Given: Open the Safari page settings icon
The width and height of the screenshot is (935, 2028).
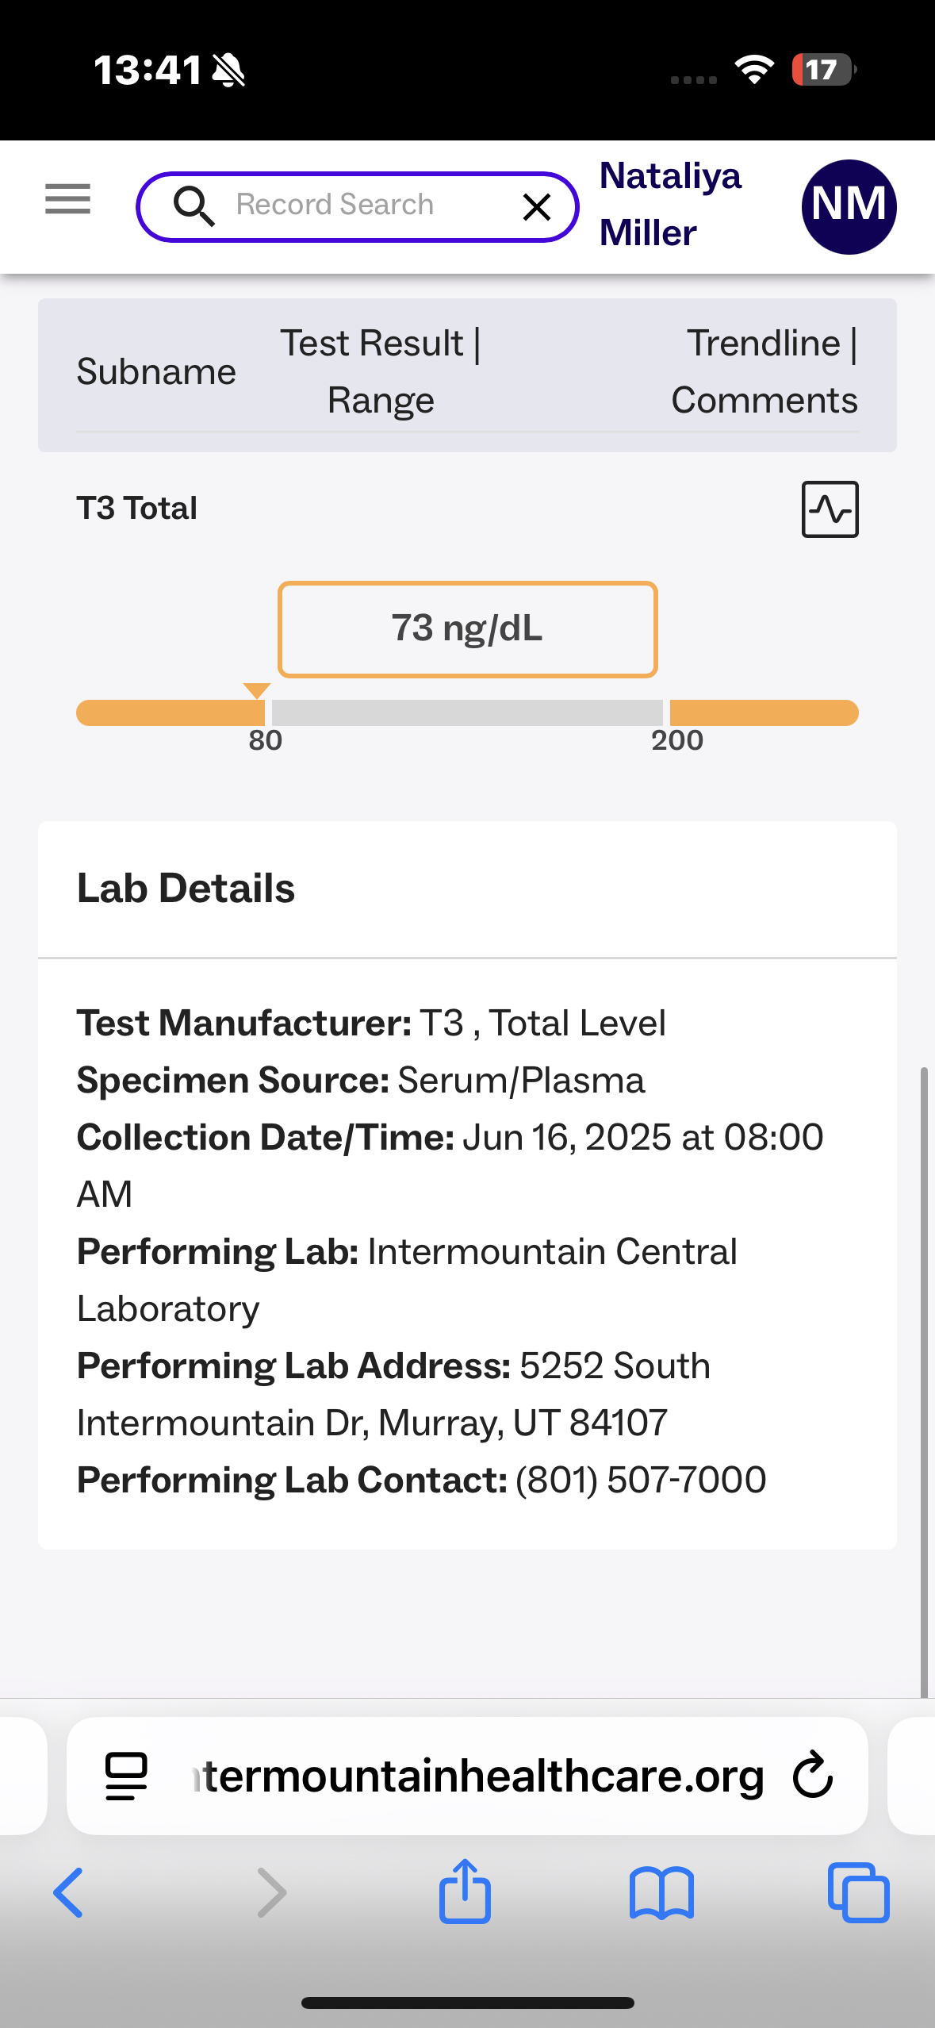Looking at the screenshot, I should (126, 1776).
